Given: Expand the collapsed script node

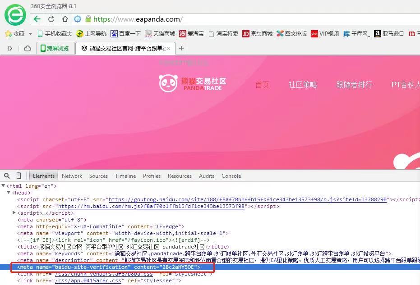Looking at the screenshot, I should tap(14, 213).
